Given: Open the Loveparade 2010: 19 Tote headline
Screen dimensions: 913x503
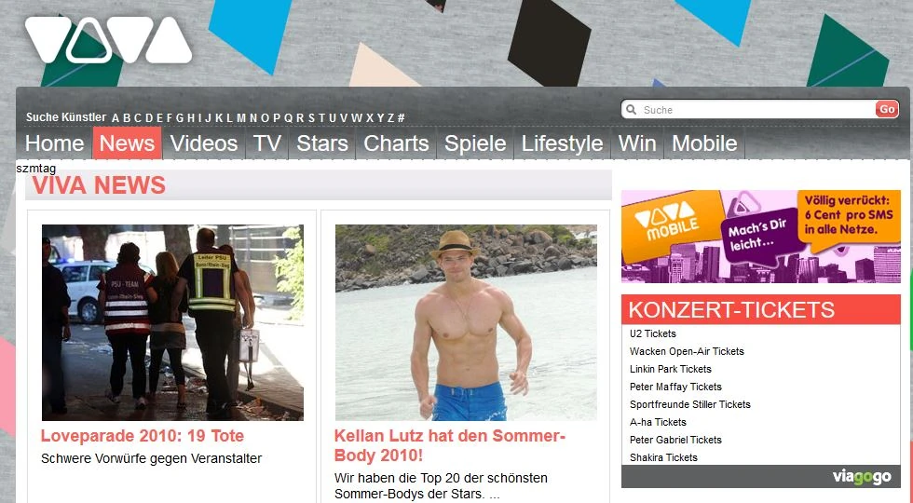Looking at the screenshot, I should [142, 436].
